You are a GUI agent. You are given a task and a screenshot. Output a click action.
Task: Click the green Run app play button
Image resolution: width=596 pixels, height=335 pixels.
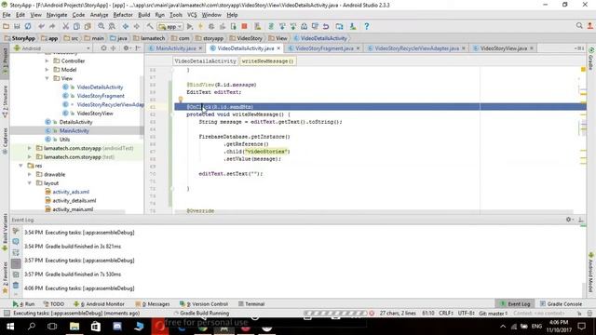pos(190,26)
